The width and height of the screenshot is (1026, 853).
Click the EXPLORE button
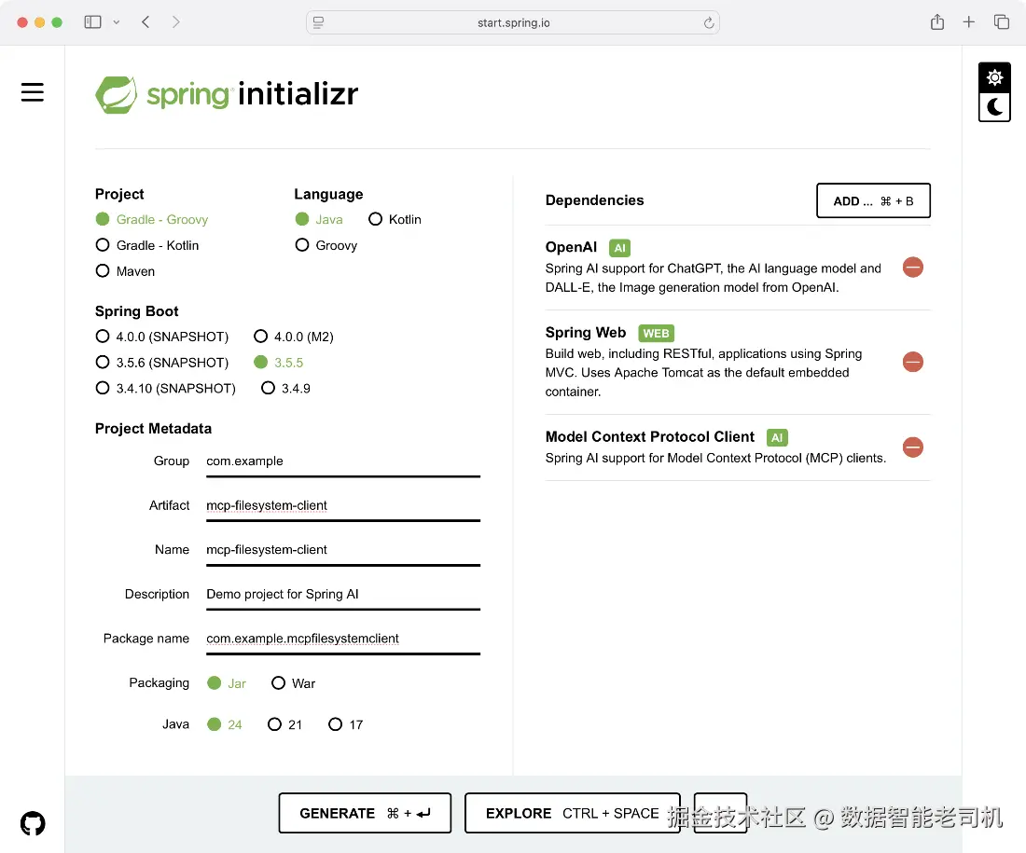click(x=572, y=813)
